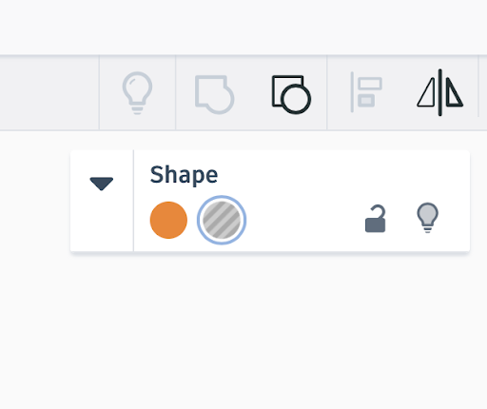Image resolution: width=487 pixels, height=409 pixels.
Task: Select the Shape layer name
Action: 184,175
